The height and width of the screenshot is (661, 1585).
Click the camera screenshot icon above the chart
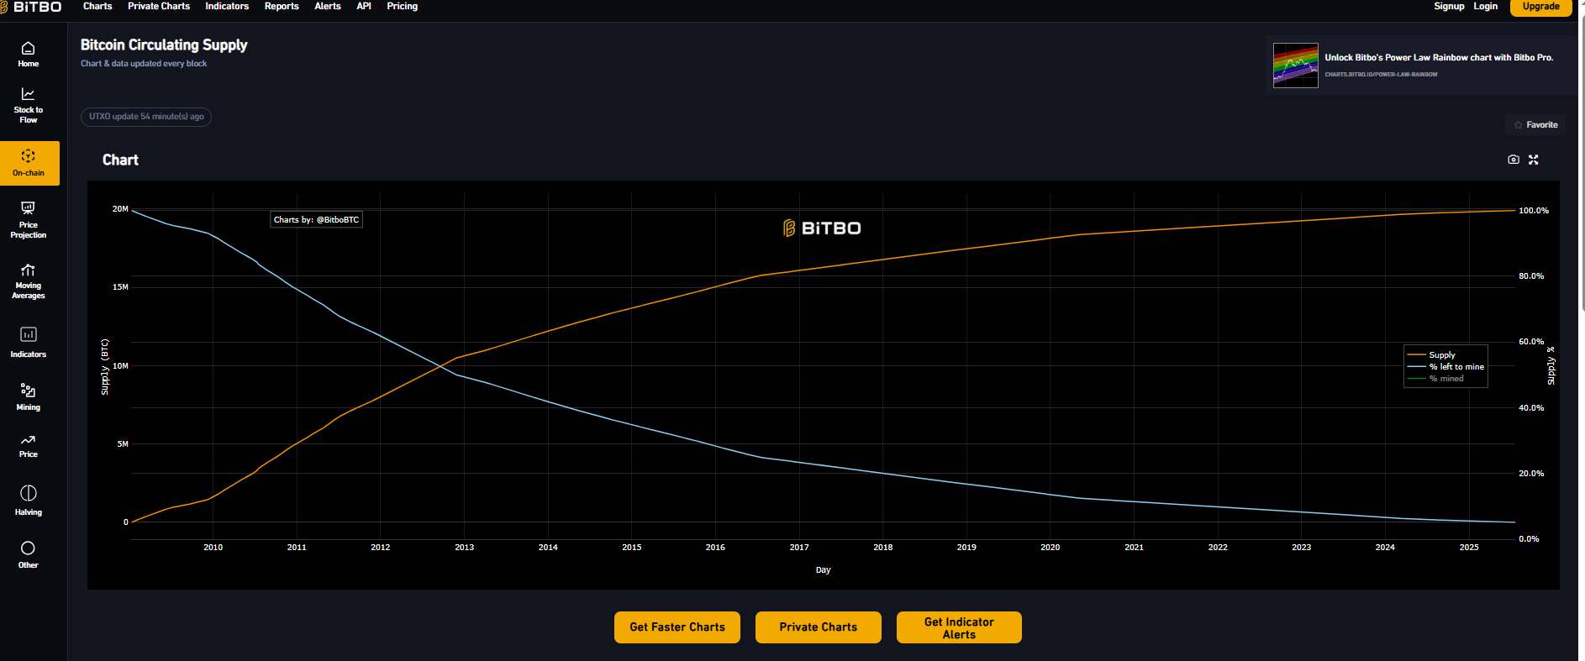click(1514, 160)
